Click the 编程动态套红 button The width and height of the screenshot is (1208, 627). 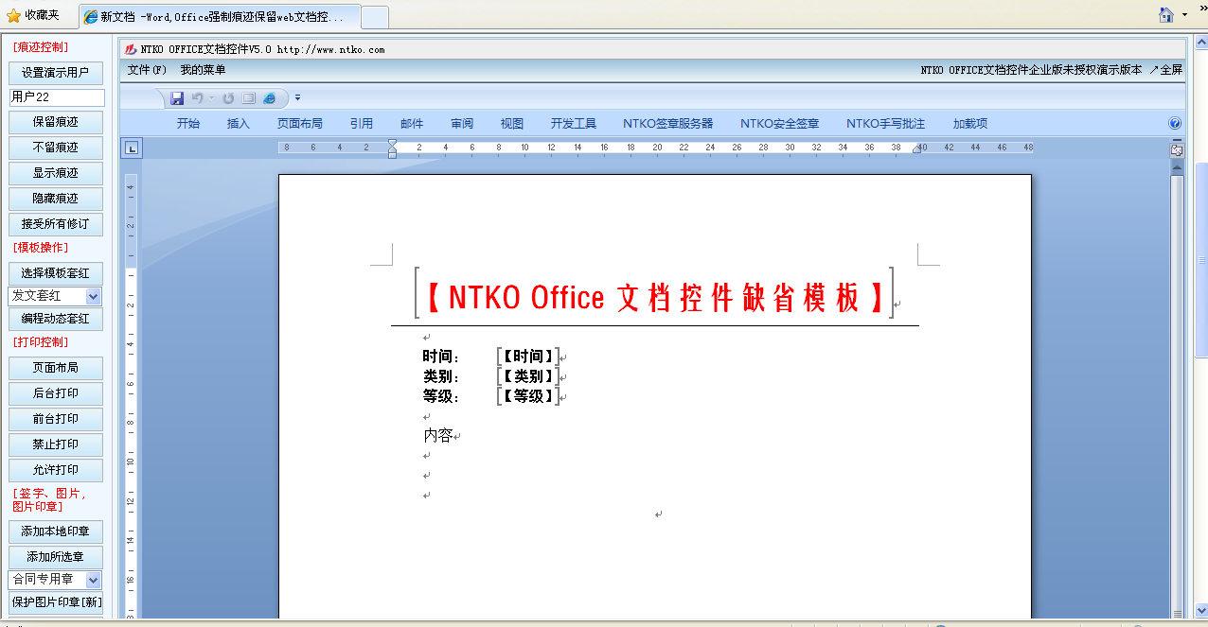click(56, 319)
